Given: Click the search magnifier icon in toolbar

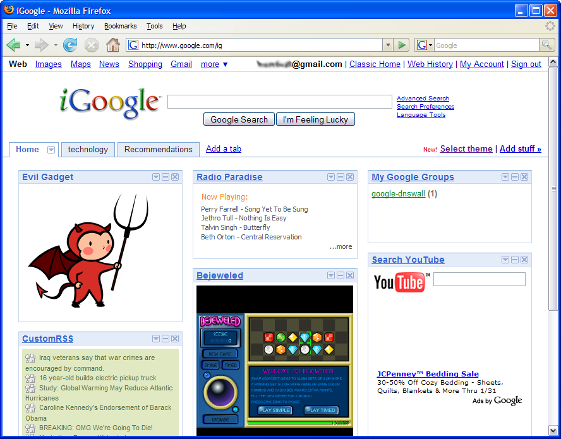Looking at the screenshot, I should coord(546,45).
